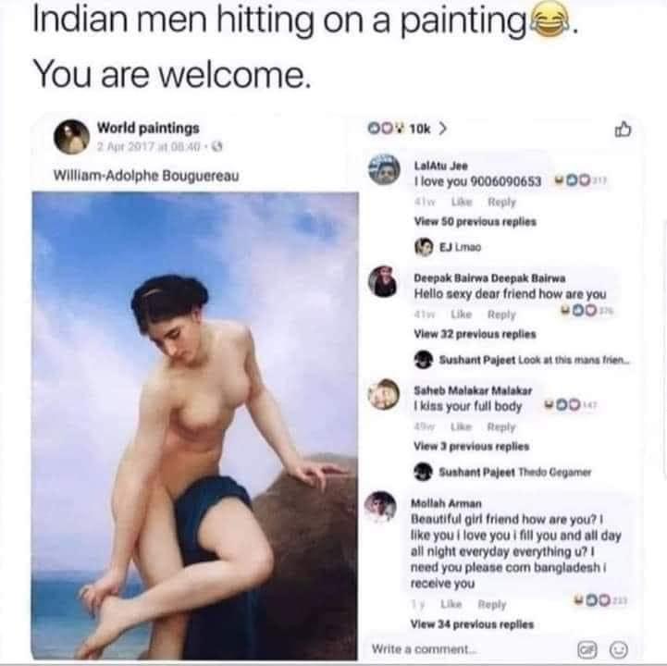Screen dimensions: 667x666
Task: Click Deepak Bairwa's profile picture
Action: 383,281
